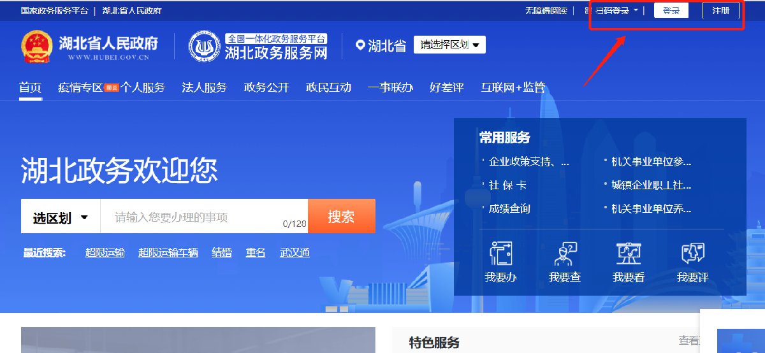Open the 我要看 presentation icon
765x353 pixels.
628,254
